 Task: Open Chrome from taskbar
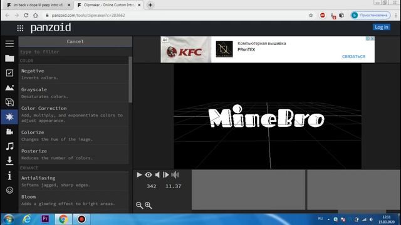(x=63, y=219)
